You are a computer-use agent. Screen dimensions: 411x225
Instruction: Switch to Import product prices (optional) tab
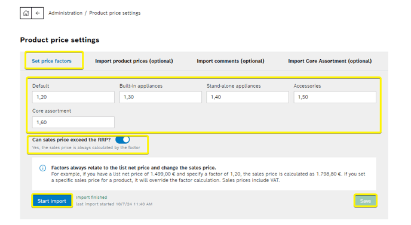[134, 61]
